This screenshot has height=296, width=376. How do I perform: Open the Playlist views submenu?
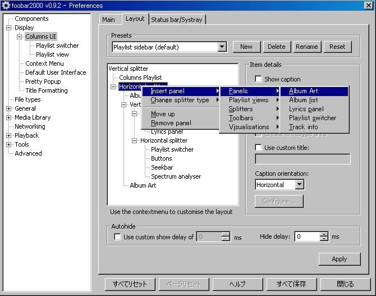(249, 100)
